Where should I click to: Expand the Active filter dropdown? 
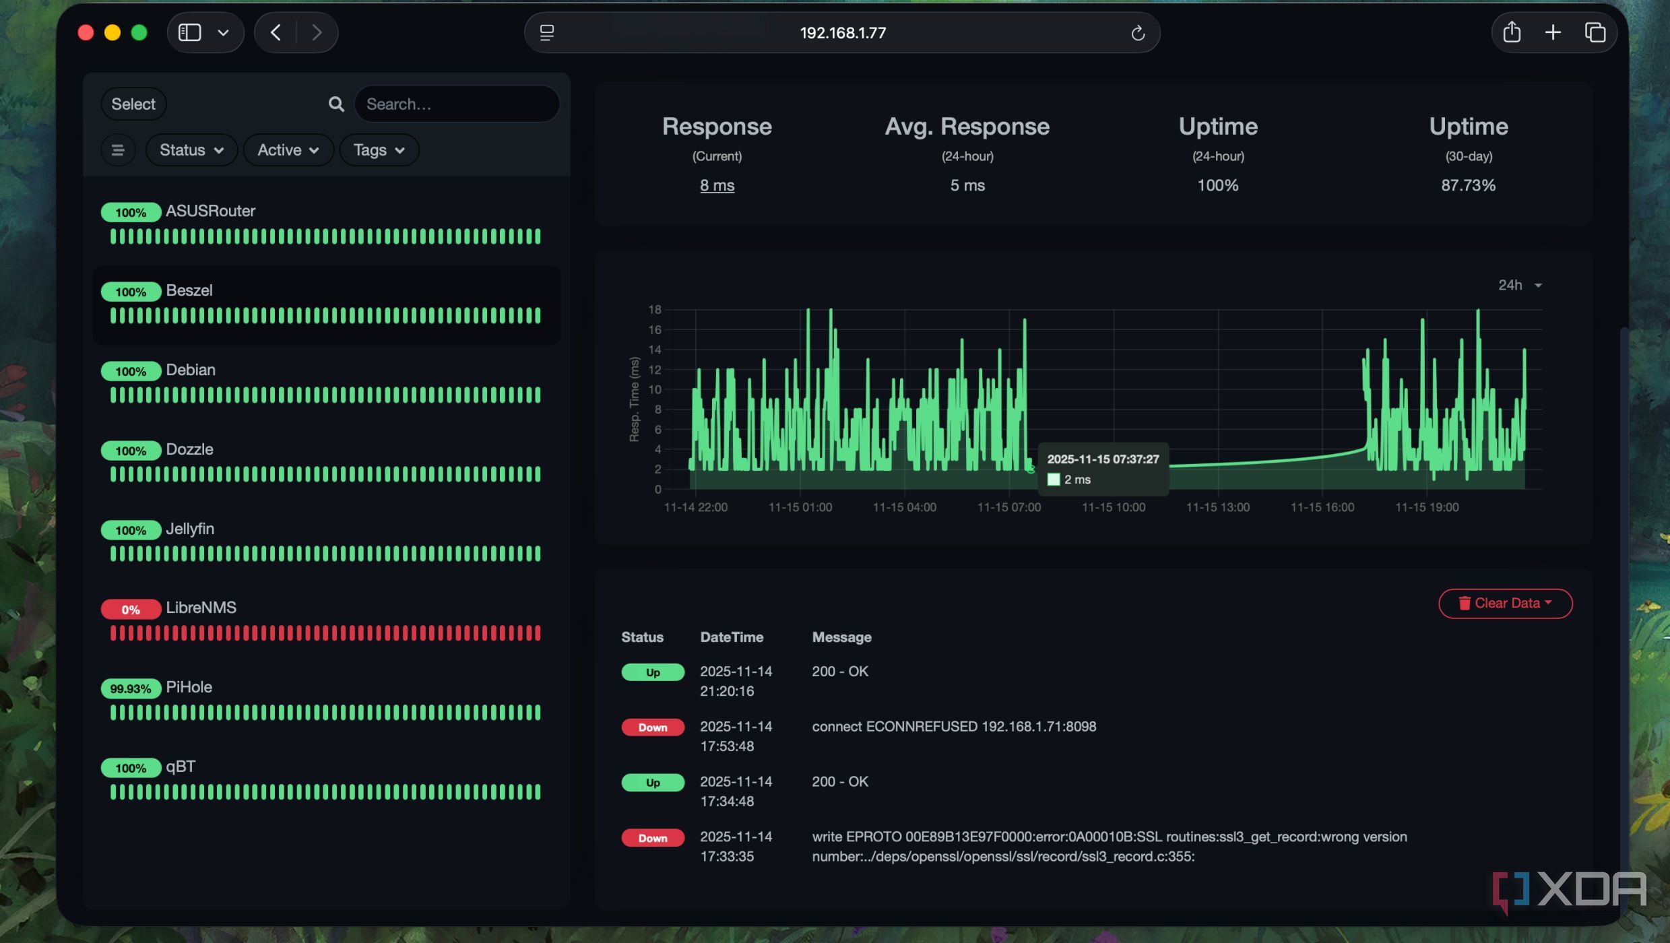288,150
